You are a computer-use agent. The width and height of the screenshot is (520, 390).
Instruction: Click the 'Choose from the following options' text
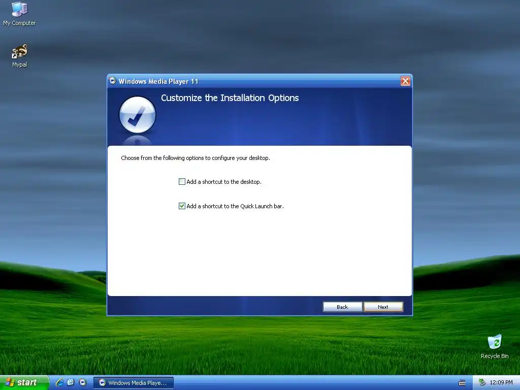(196, 158)
